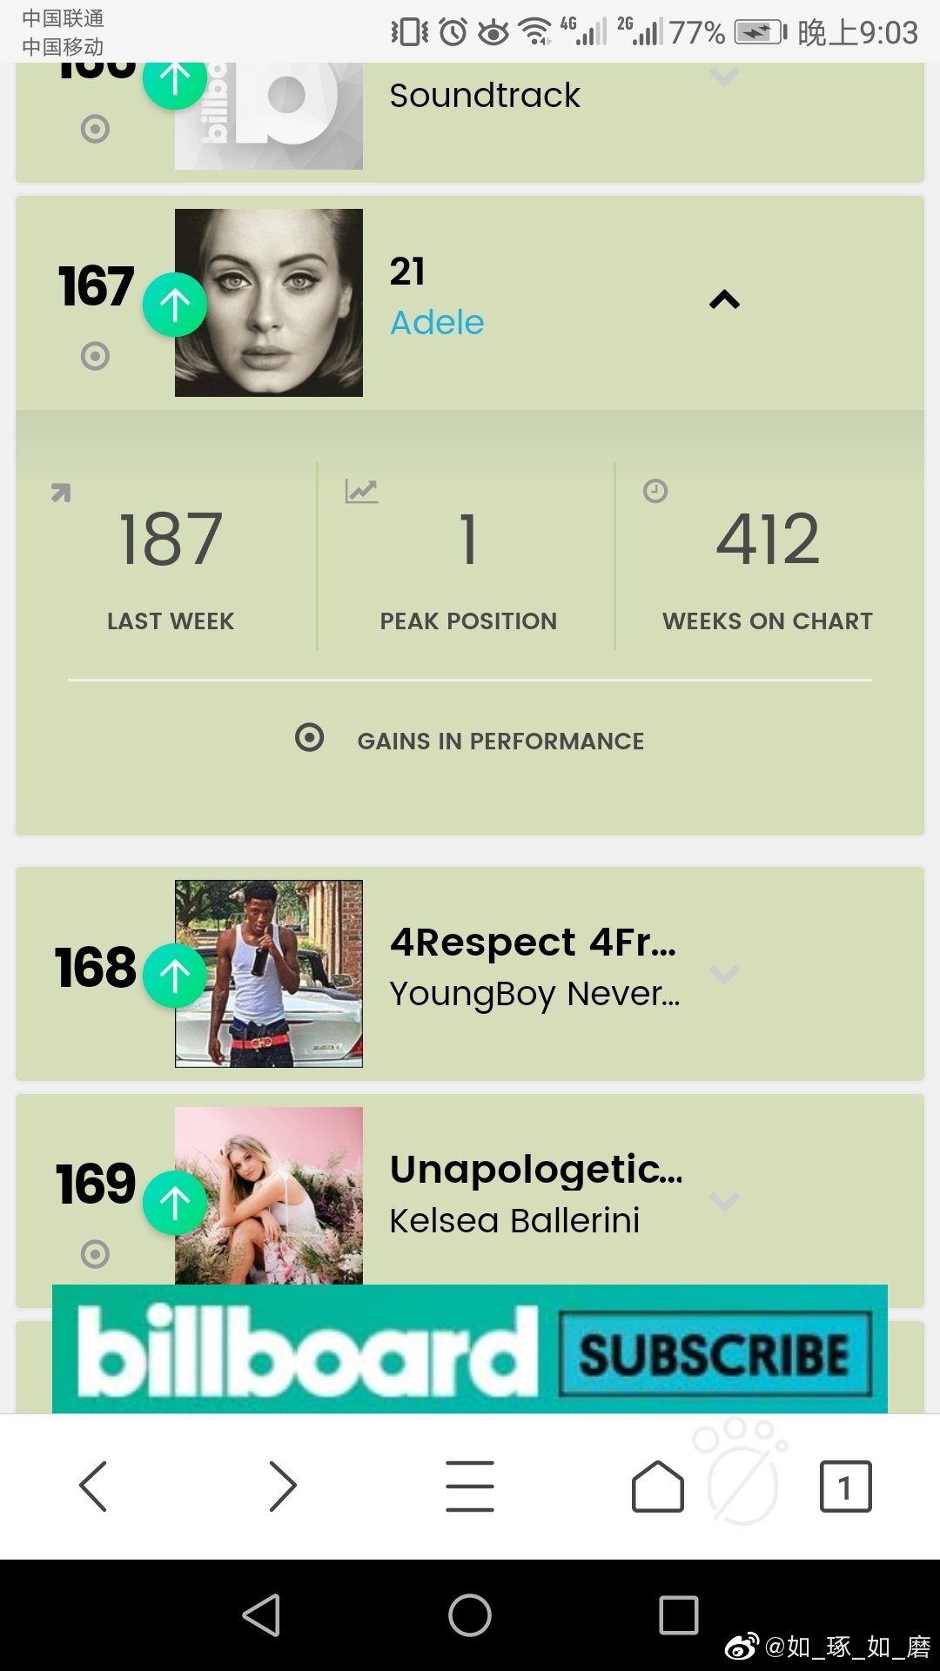Open the Adele artist link
940x1671 pixels.
437,323
